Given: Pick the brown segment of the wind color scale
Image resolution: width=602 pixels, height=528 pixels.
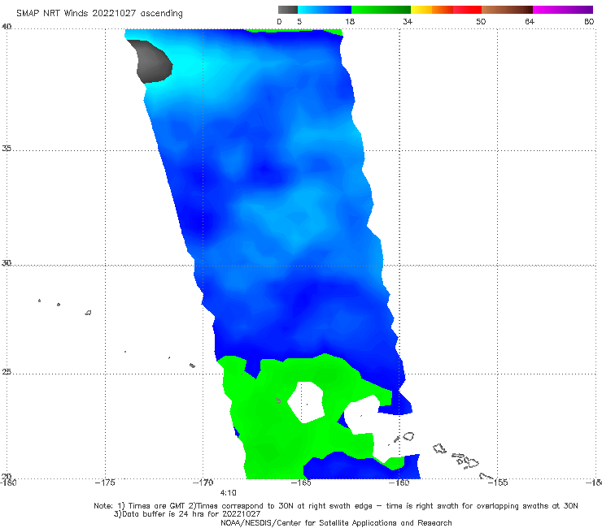Looking at the screenshot, I should pyautogui.click(x=507, y=10).
